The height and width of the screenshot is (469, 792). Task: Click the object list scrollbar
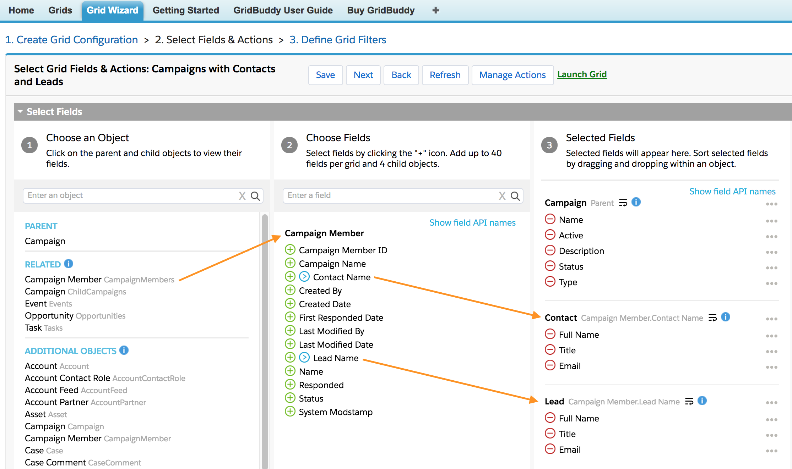[x=265, y=341]
